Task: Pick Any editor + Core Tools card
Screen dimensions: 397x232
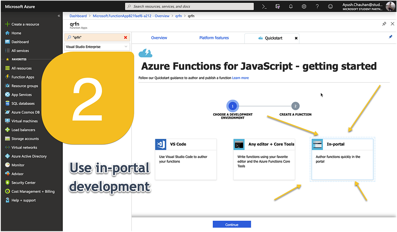Action: tap(264, 159)
